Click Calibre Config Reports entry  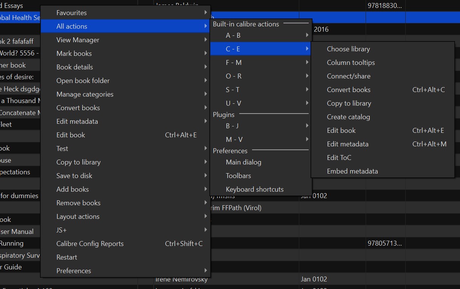click(x=90, y=244)
